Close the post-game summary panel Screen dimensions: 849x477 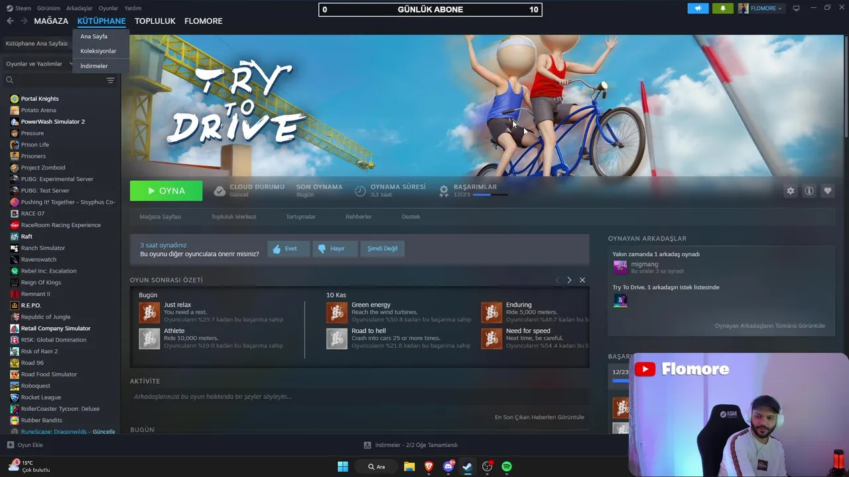click(582, 280)
